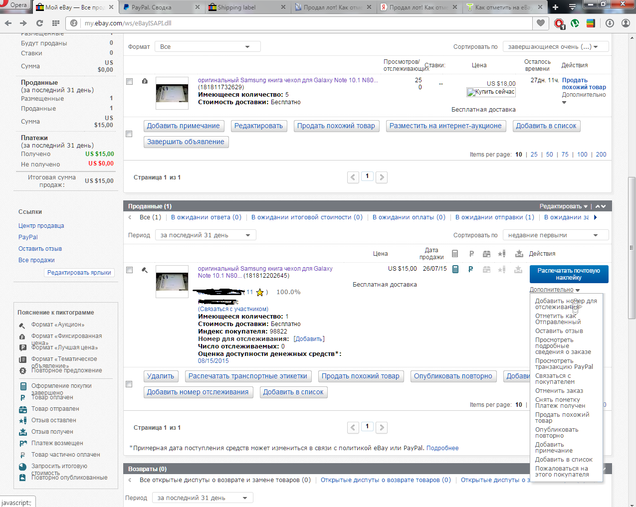Open the Format dropdown set to Все
This screenshot has width=636, height=507.
(x=208, y=46)
